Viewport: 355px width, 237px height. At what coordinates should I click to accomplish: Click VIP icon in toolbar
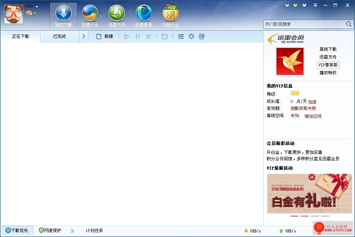pyautogui.click(x=201, y=36)
